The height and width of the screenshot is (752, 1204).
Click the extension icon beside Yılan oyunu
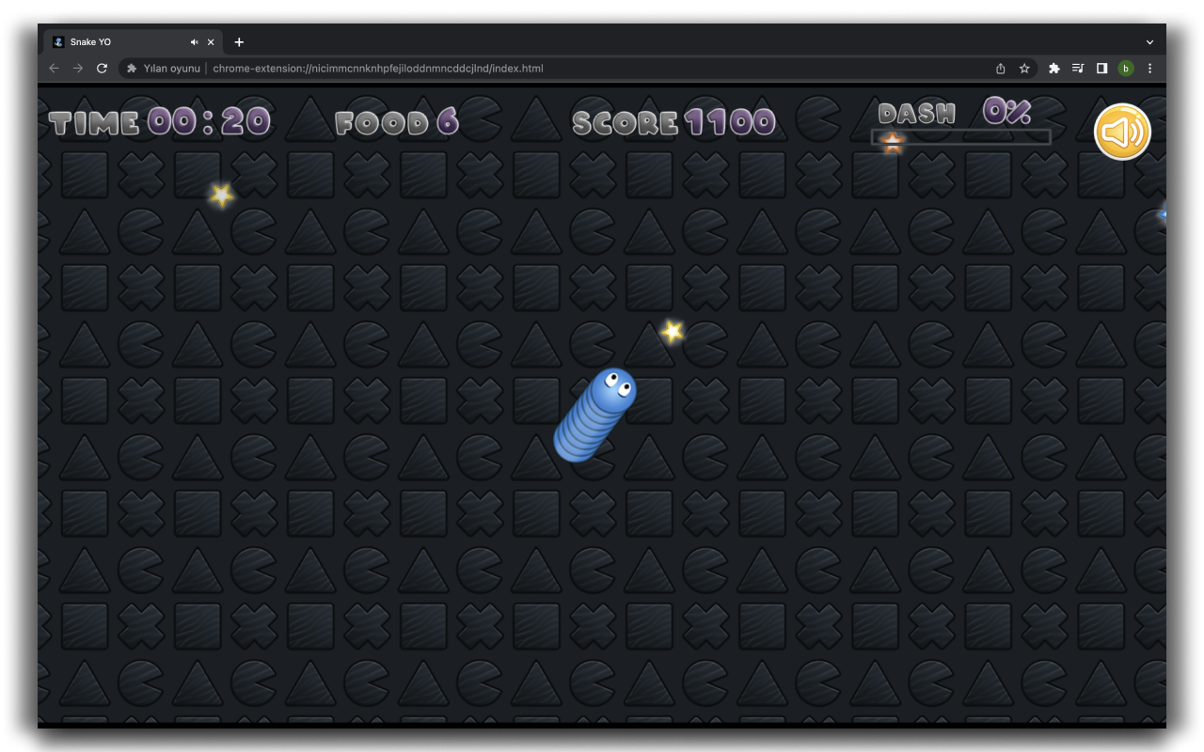pos(132,68)
